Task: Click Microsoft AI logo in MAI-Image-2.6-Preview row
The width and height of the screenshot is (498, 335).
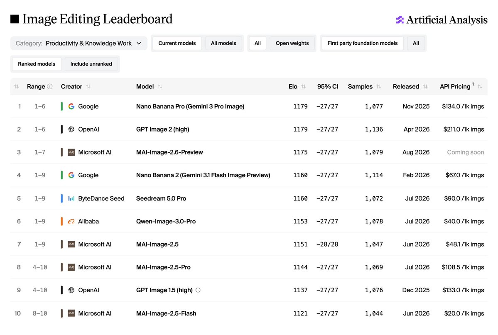Action: point(71,152)
